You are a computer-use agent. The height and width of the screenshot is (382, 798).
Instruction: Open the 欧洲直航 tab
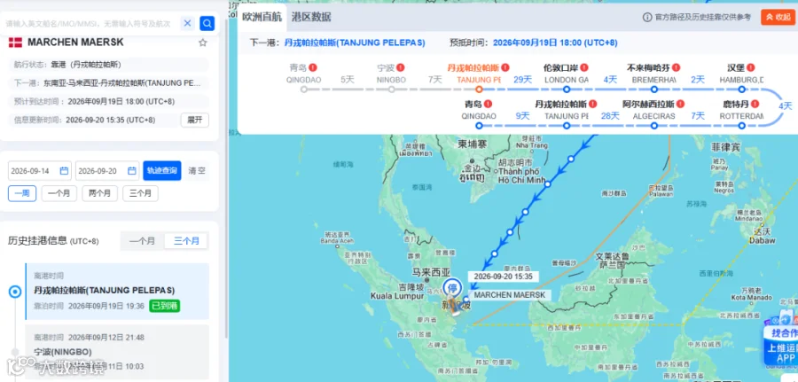tap(262, 17)
